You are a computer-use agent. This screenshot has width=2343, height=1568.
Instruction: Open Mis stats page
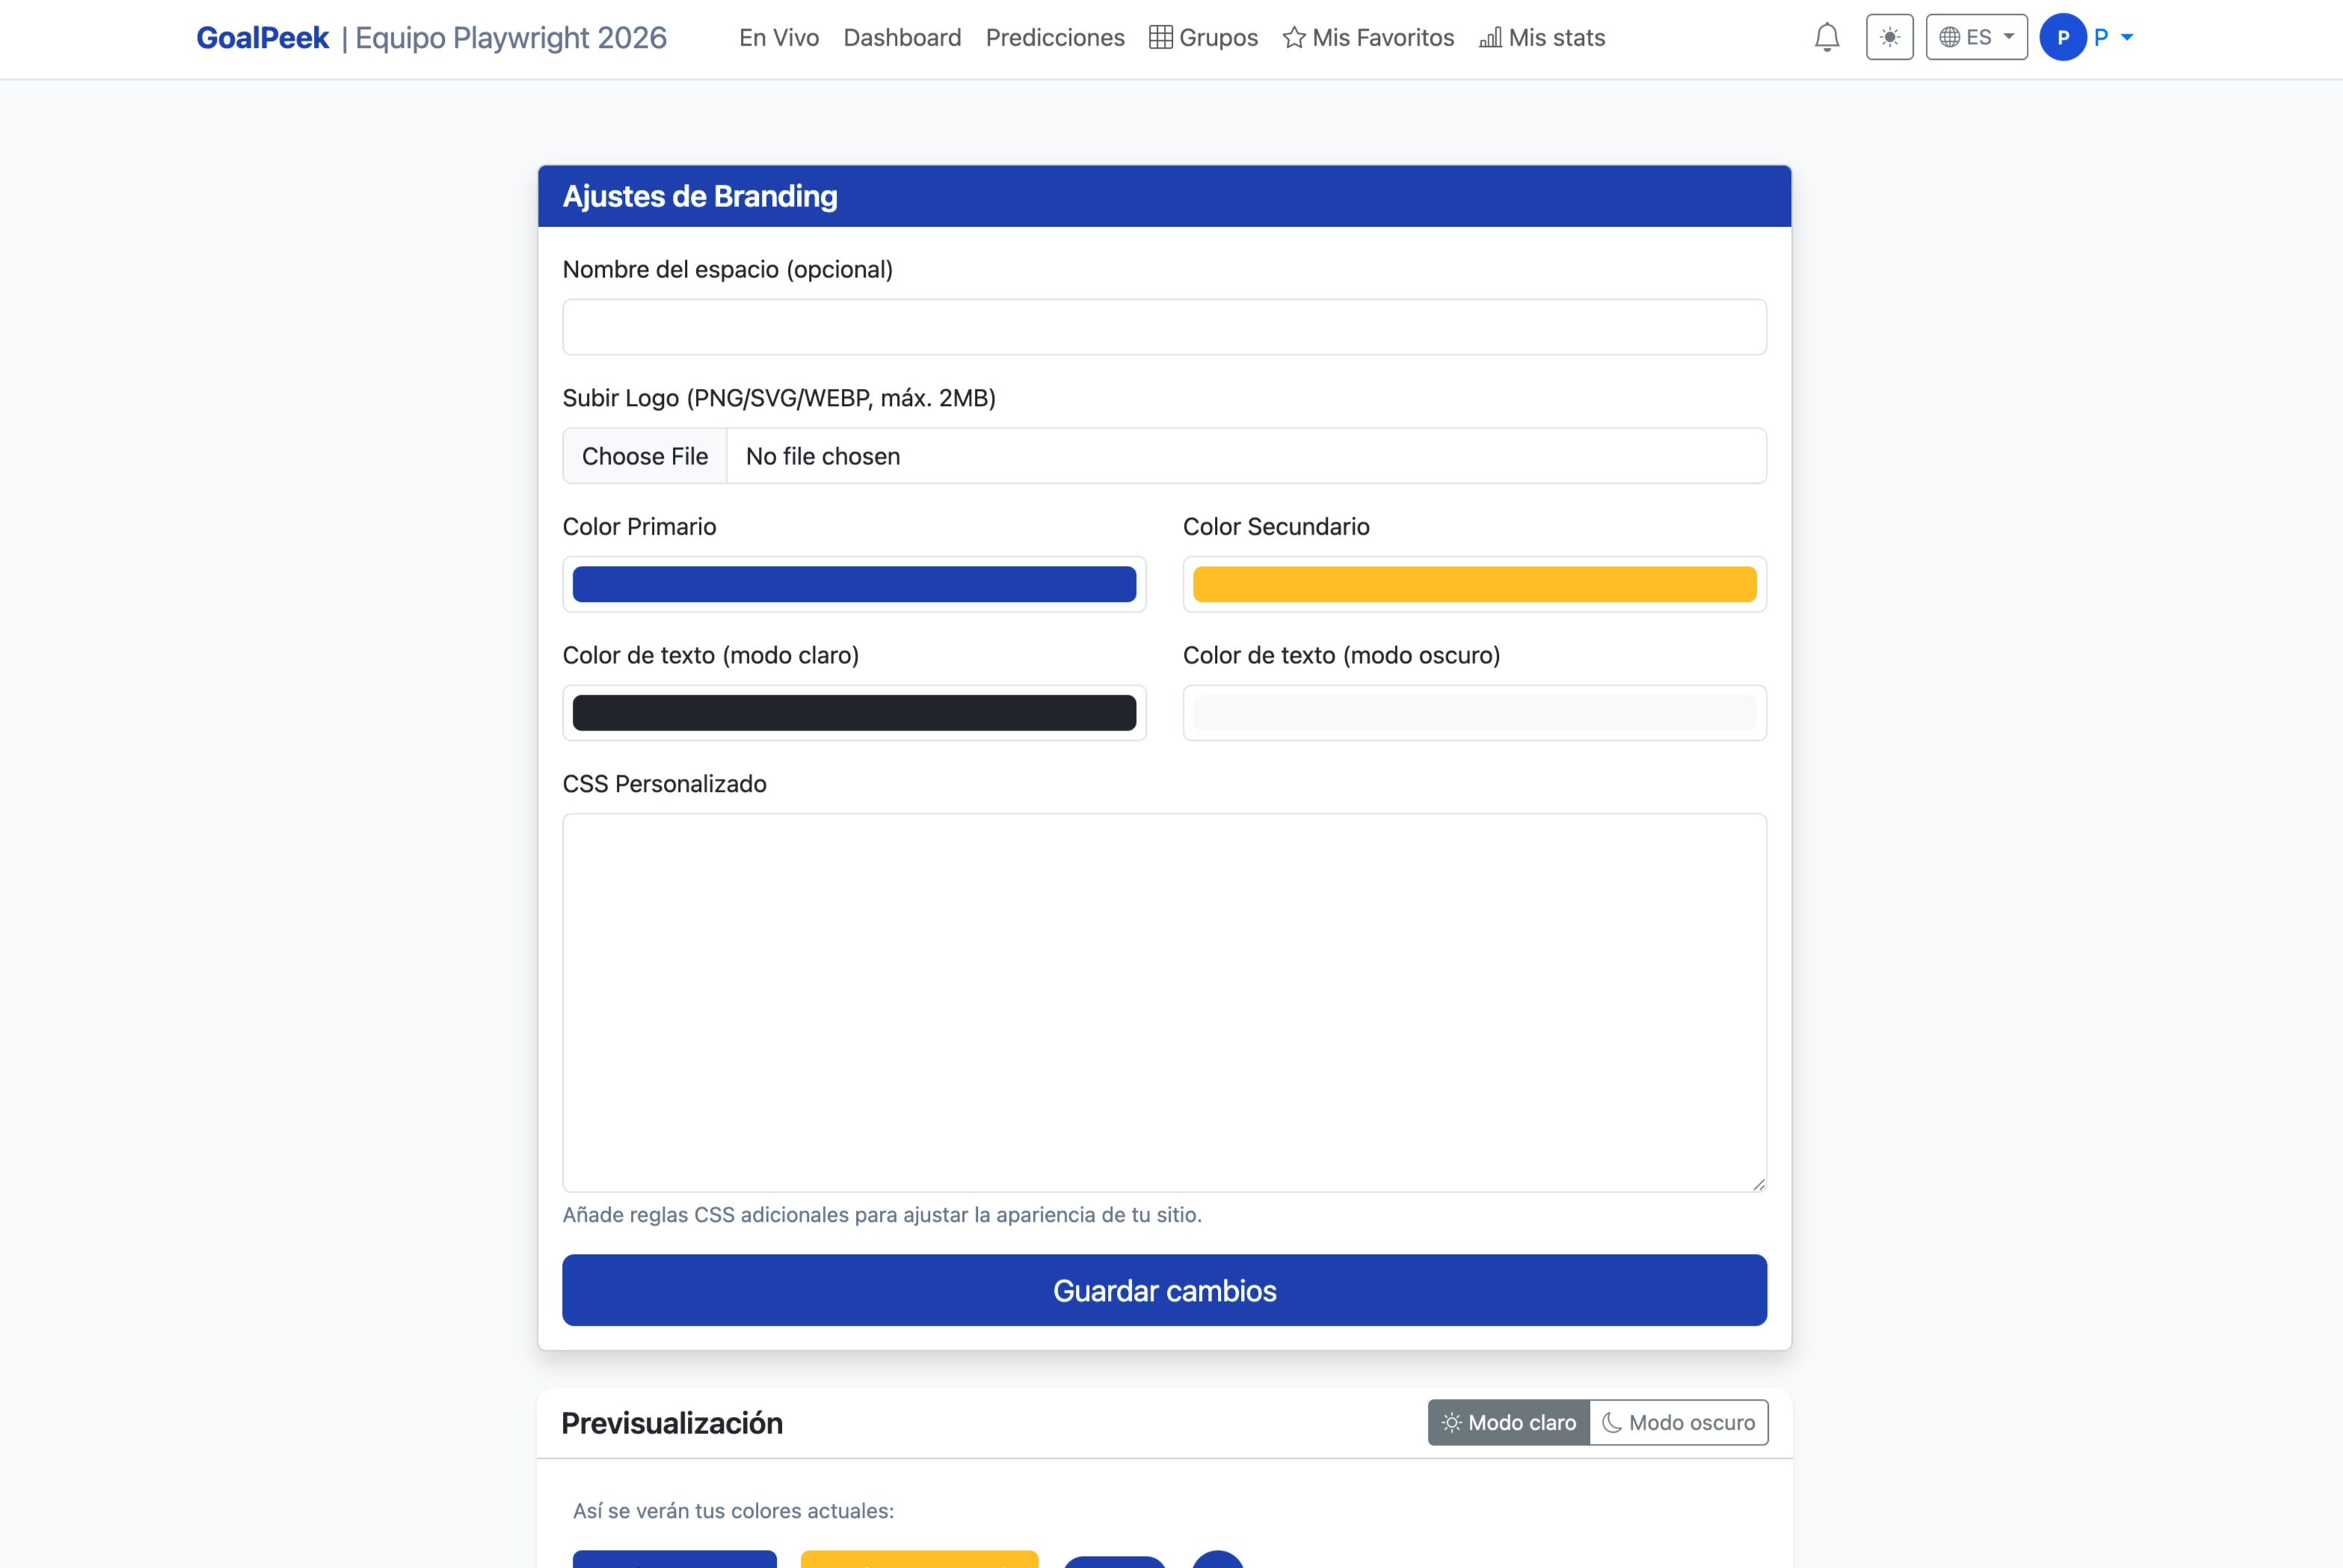1542,37
